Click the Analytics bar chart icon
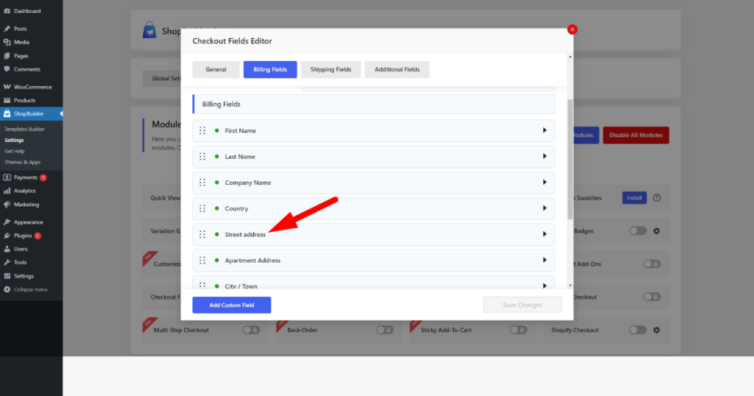This screenshot has width=754, height=396. (7, 191)
